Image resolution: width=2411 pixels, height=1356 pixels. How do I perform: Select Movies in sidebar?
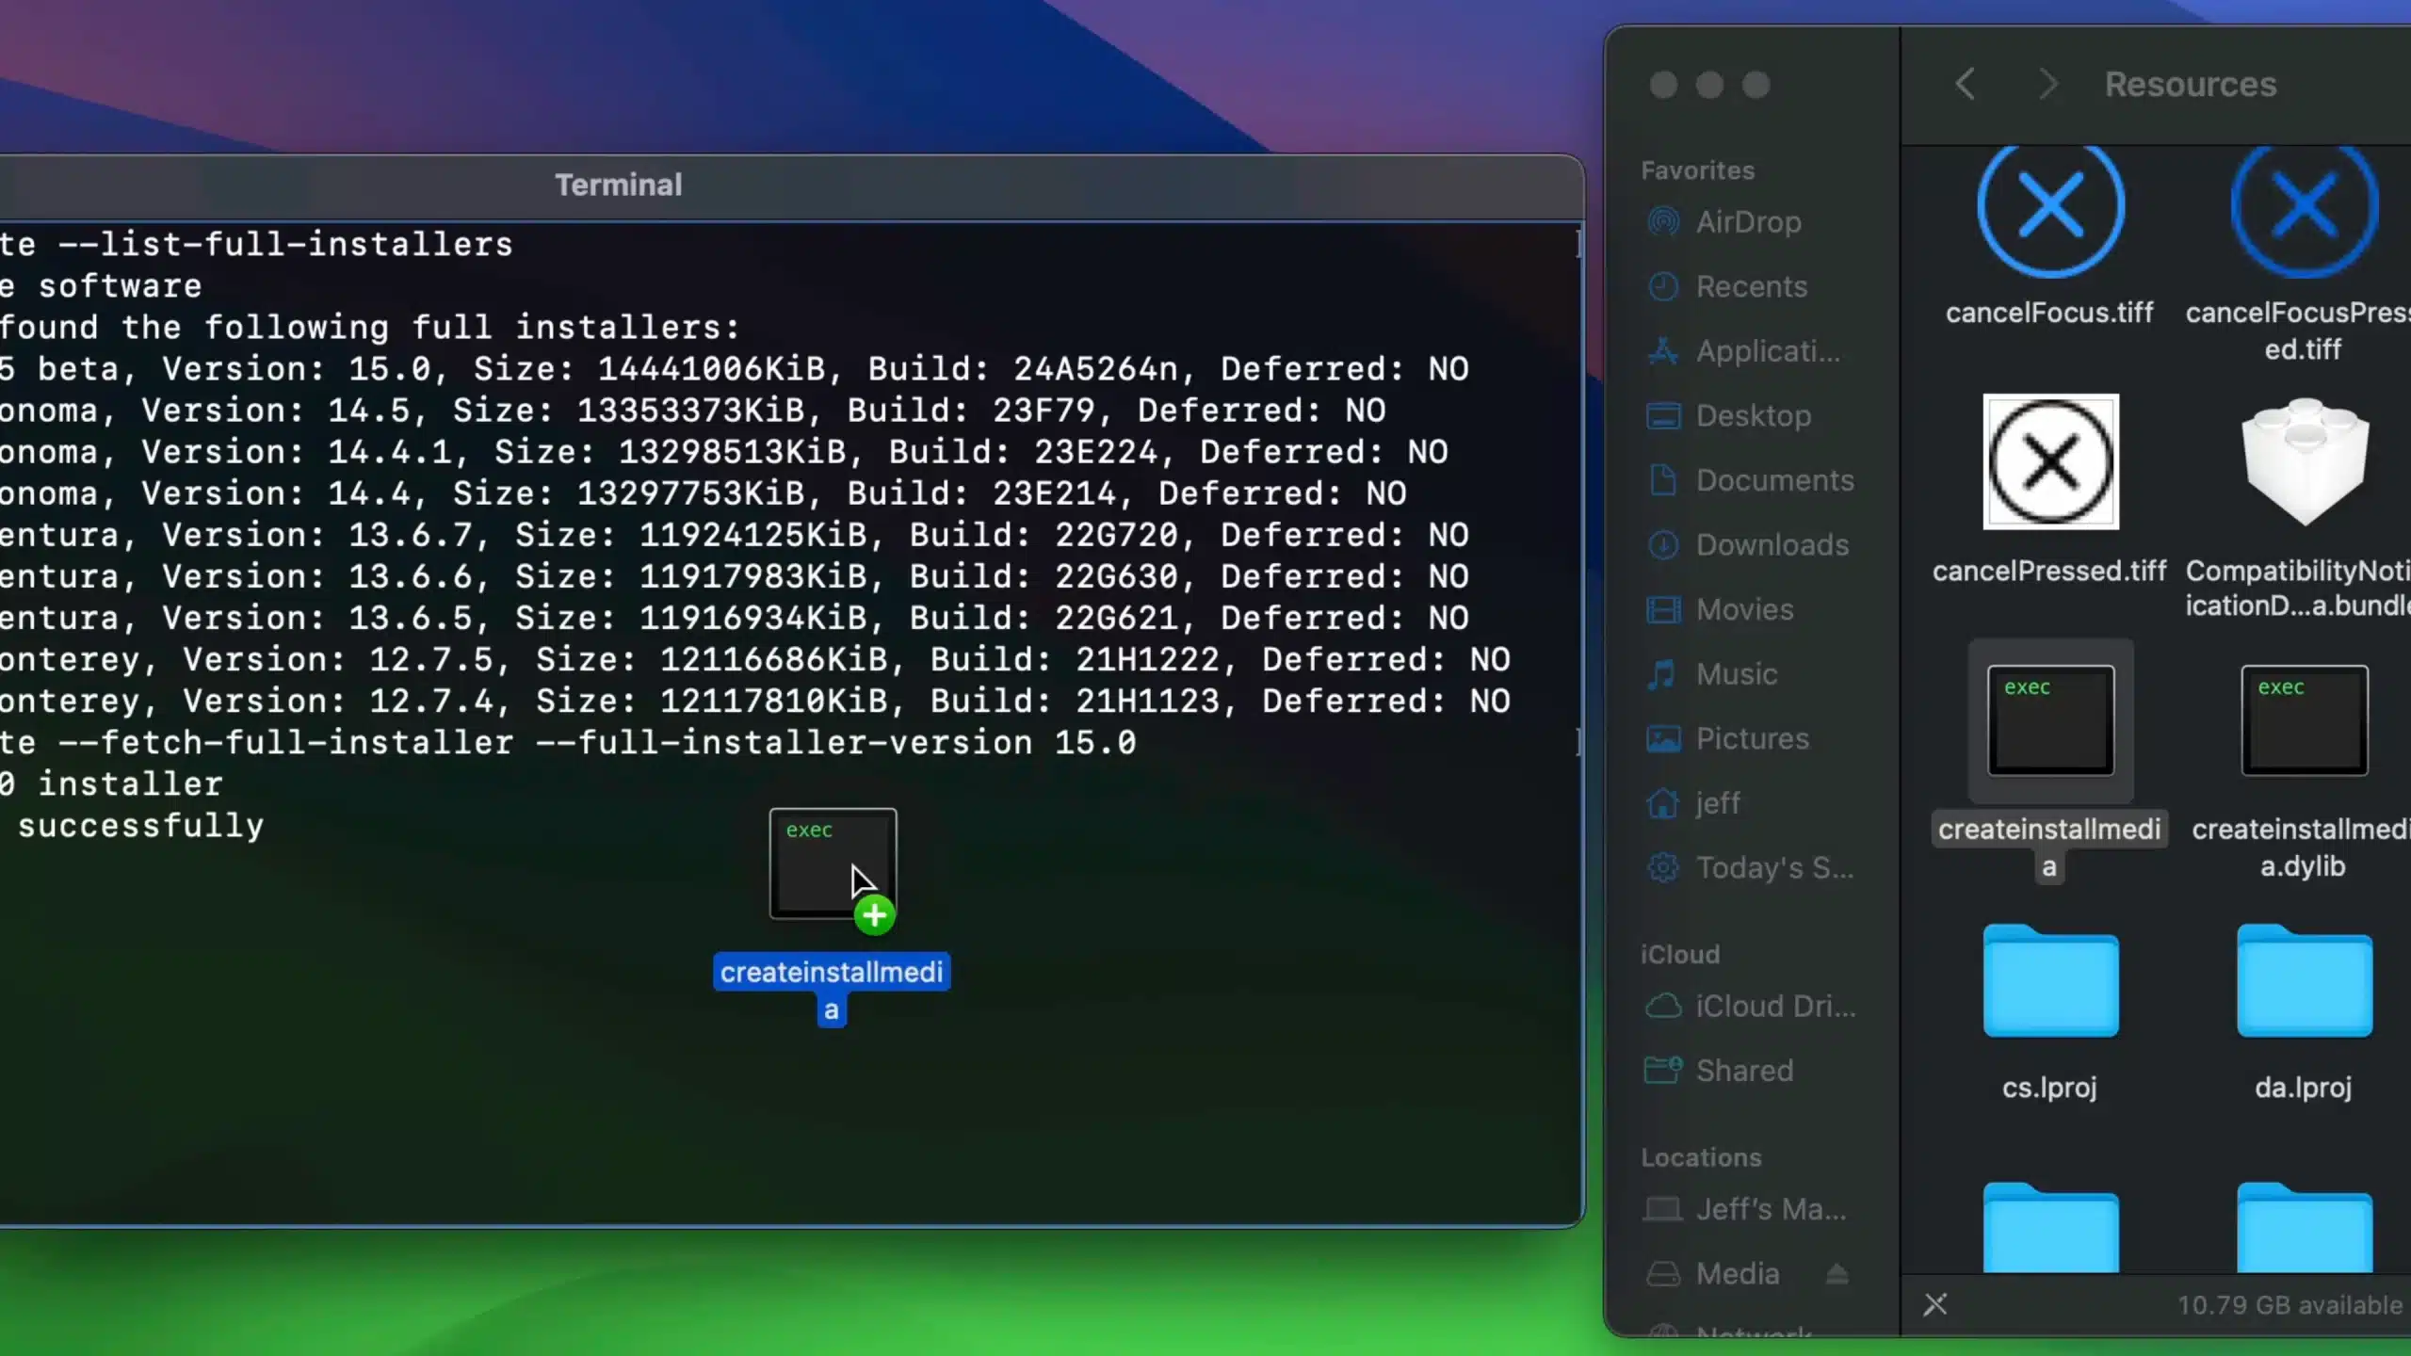click(x=1743, y=609)
